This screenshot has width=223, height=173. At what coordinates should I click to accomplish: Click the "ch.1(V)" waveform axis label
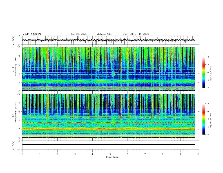[14, 40]
